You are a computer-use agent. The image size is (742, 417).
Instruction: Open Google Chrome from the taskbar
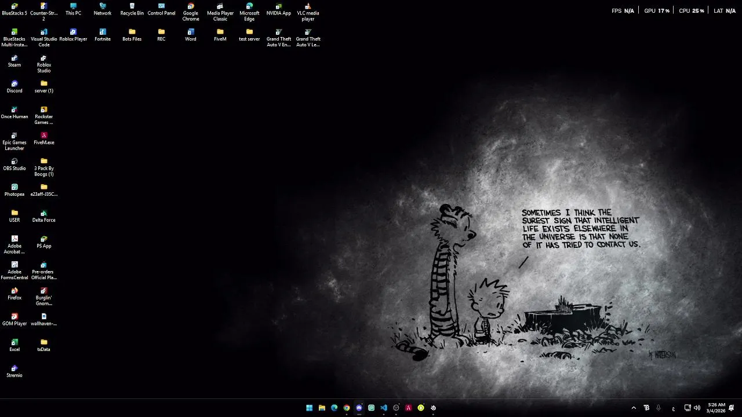click(x=347, y=408)
